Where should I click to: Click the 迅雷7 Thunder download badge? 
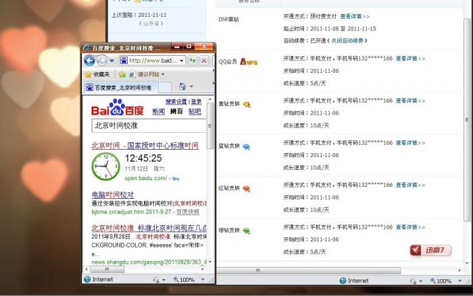(430, 250)
